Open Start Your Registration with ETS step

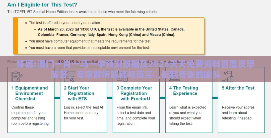(79, 93)
